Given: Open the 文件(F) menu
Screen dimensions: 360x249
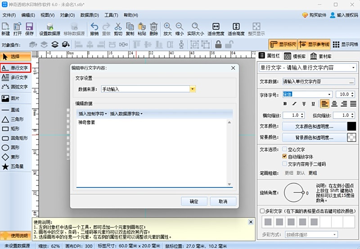Looking at the screenshot, I should click(x=9, y=15).
